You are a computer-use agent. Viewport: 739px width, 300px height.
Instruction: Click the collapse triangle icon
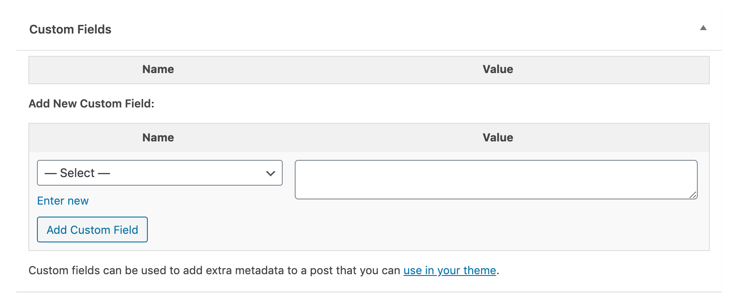pyautogui.click(x=703, y=28)
